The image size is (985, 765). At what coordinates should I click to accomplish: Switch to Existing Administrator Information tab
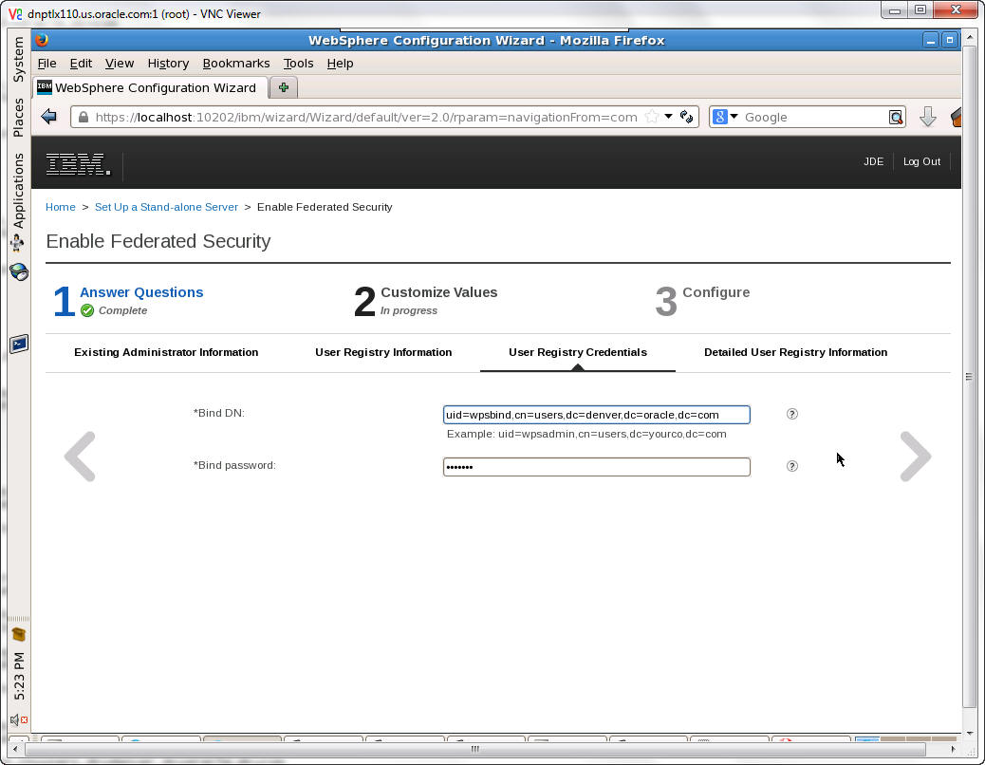pyautogui.click(x=166, y=352)
